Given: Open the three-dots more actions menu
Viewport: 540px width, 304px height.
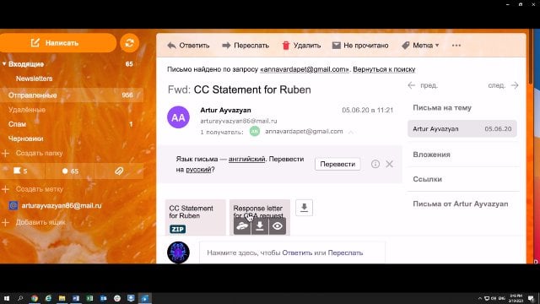Looking at the screenshot, I should [x=456, y=46].
